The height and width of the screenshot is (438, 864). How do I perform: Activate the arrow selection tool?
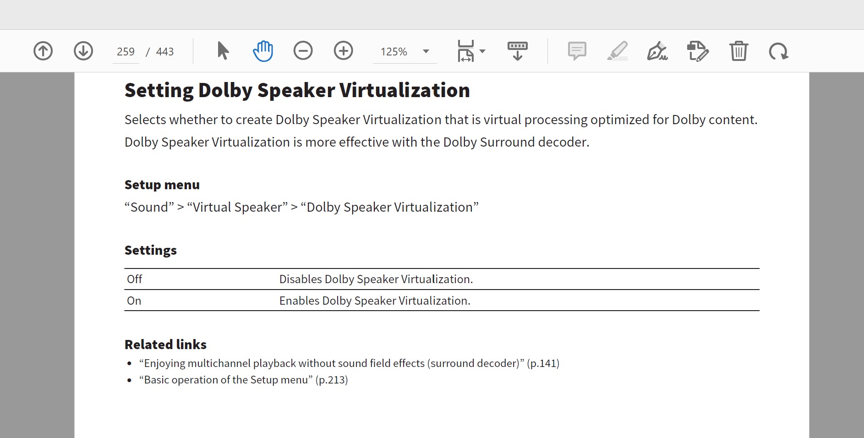click(223, 51)
